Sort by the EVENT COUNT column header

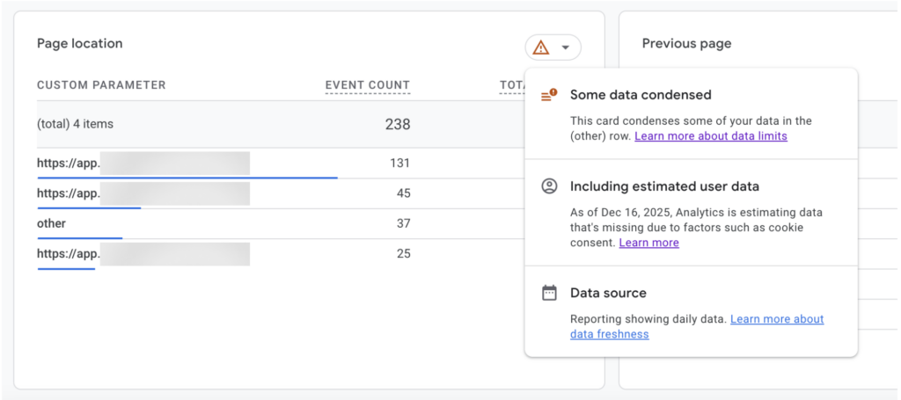click(367, 85)
